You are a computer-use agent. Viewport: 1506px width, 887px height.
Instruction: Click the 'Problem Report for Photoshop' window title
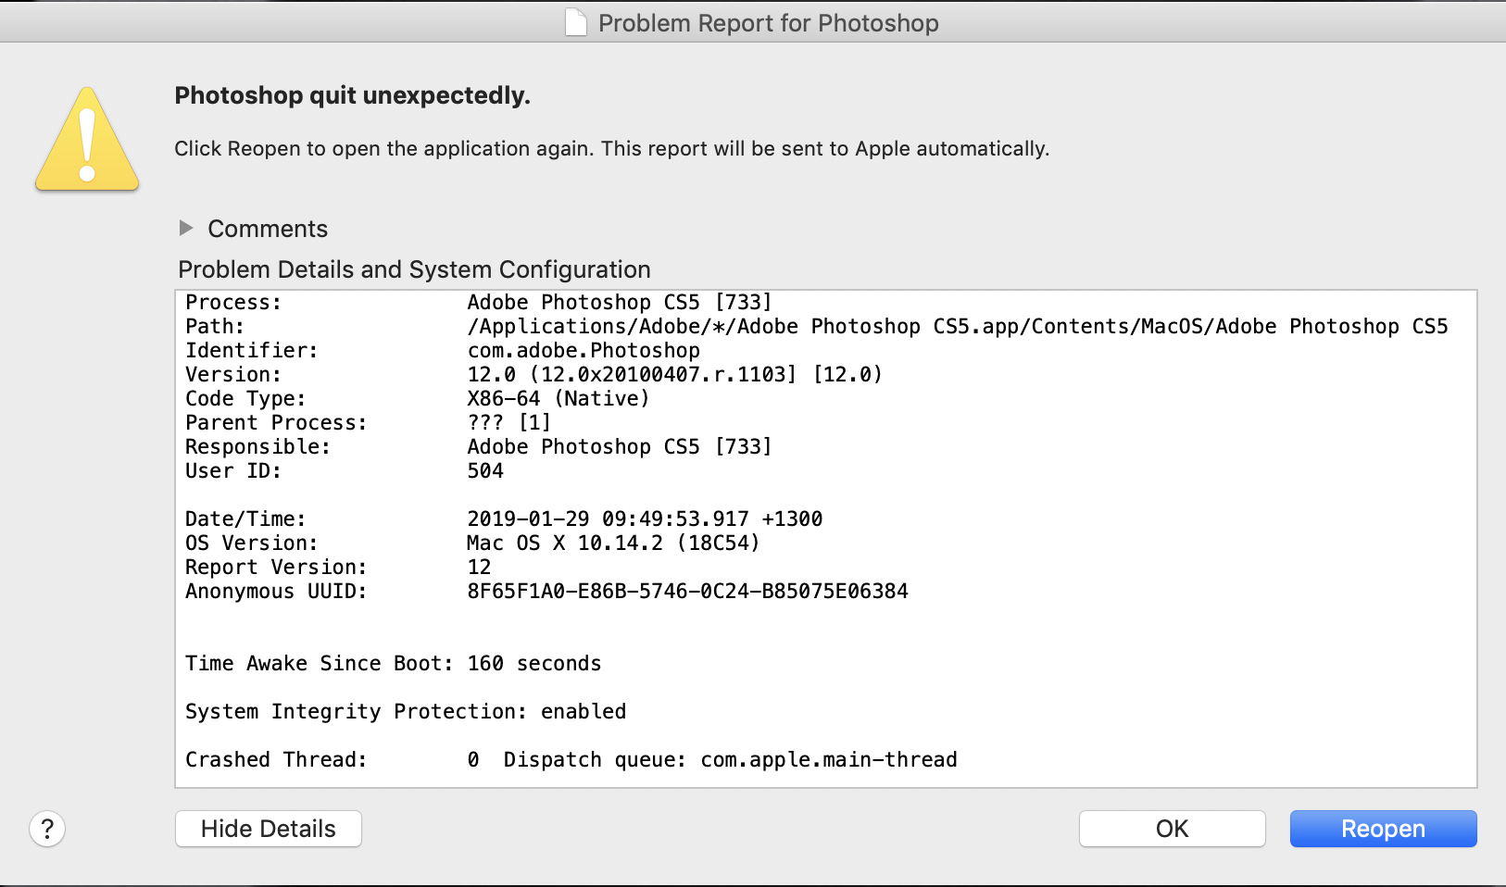768,23
